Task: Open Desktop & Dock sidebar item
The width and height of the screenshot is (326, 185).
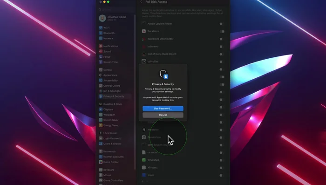Action: point(115,104)
